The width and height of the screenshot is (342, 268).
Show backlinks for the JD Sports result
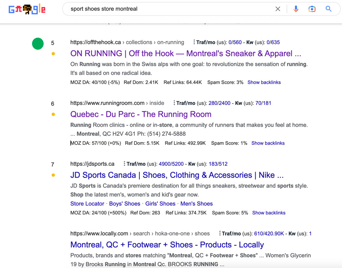[269, 213]
